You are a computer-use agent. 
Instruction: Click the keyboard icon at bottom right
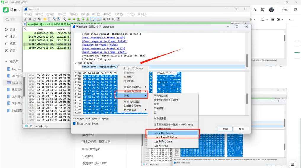click(x=292, y=164)
